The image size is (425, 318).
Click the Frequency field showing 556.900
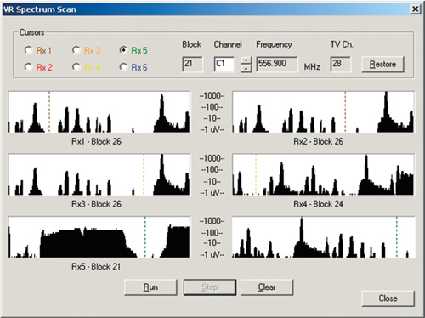tap(277, 65)
